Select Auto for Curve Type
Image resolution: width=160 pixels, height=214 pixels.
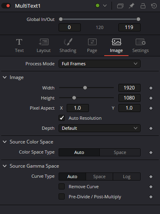tap(72, 177)
